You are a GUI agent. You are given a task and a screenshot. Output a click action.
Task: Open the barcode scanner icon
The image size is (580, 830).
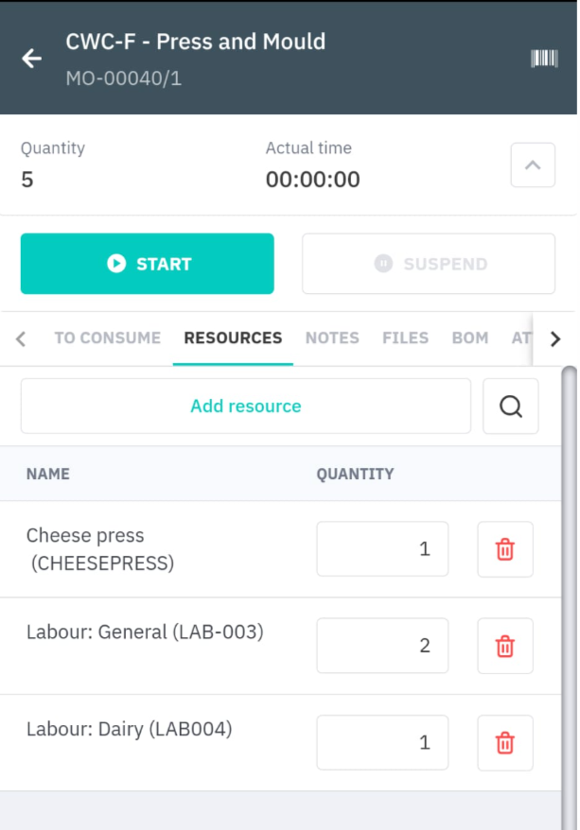tap(544, 59)
